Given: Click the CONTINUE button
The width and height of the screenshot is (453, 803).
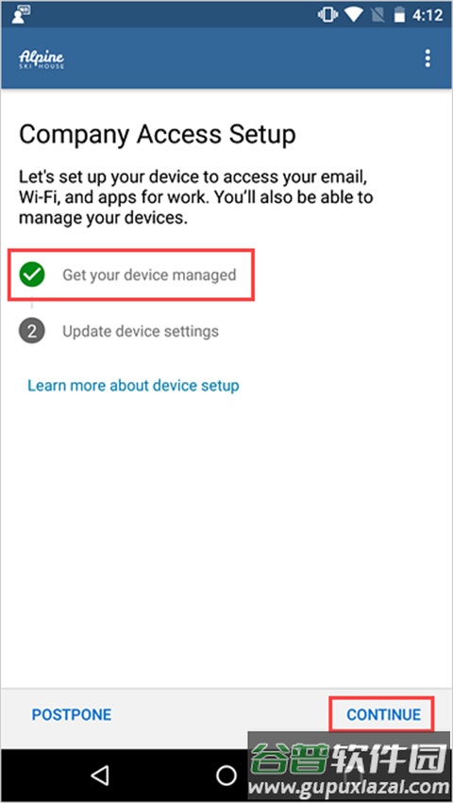Looking at the screenshot, I should [383, 714].
